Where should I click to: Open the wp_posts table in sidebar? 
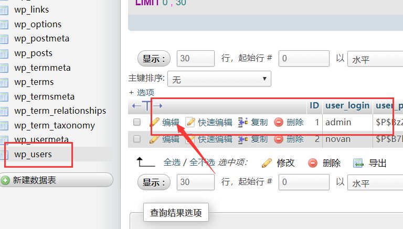(x=34, y=53)
